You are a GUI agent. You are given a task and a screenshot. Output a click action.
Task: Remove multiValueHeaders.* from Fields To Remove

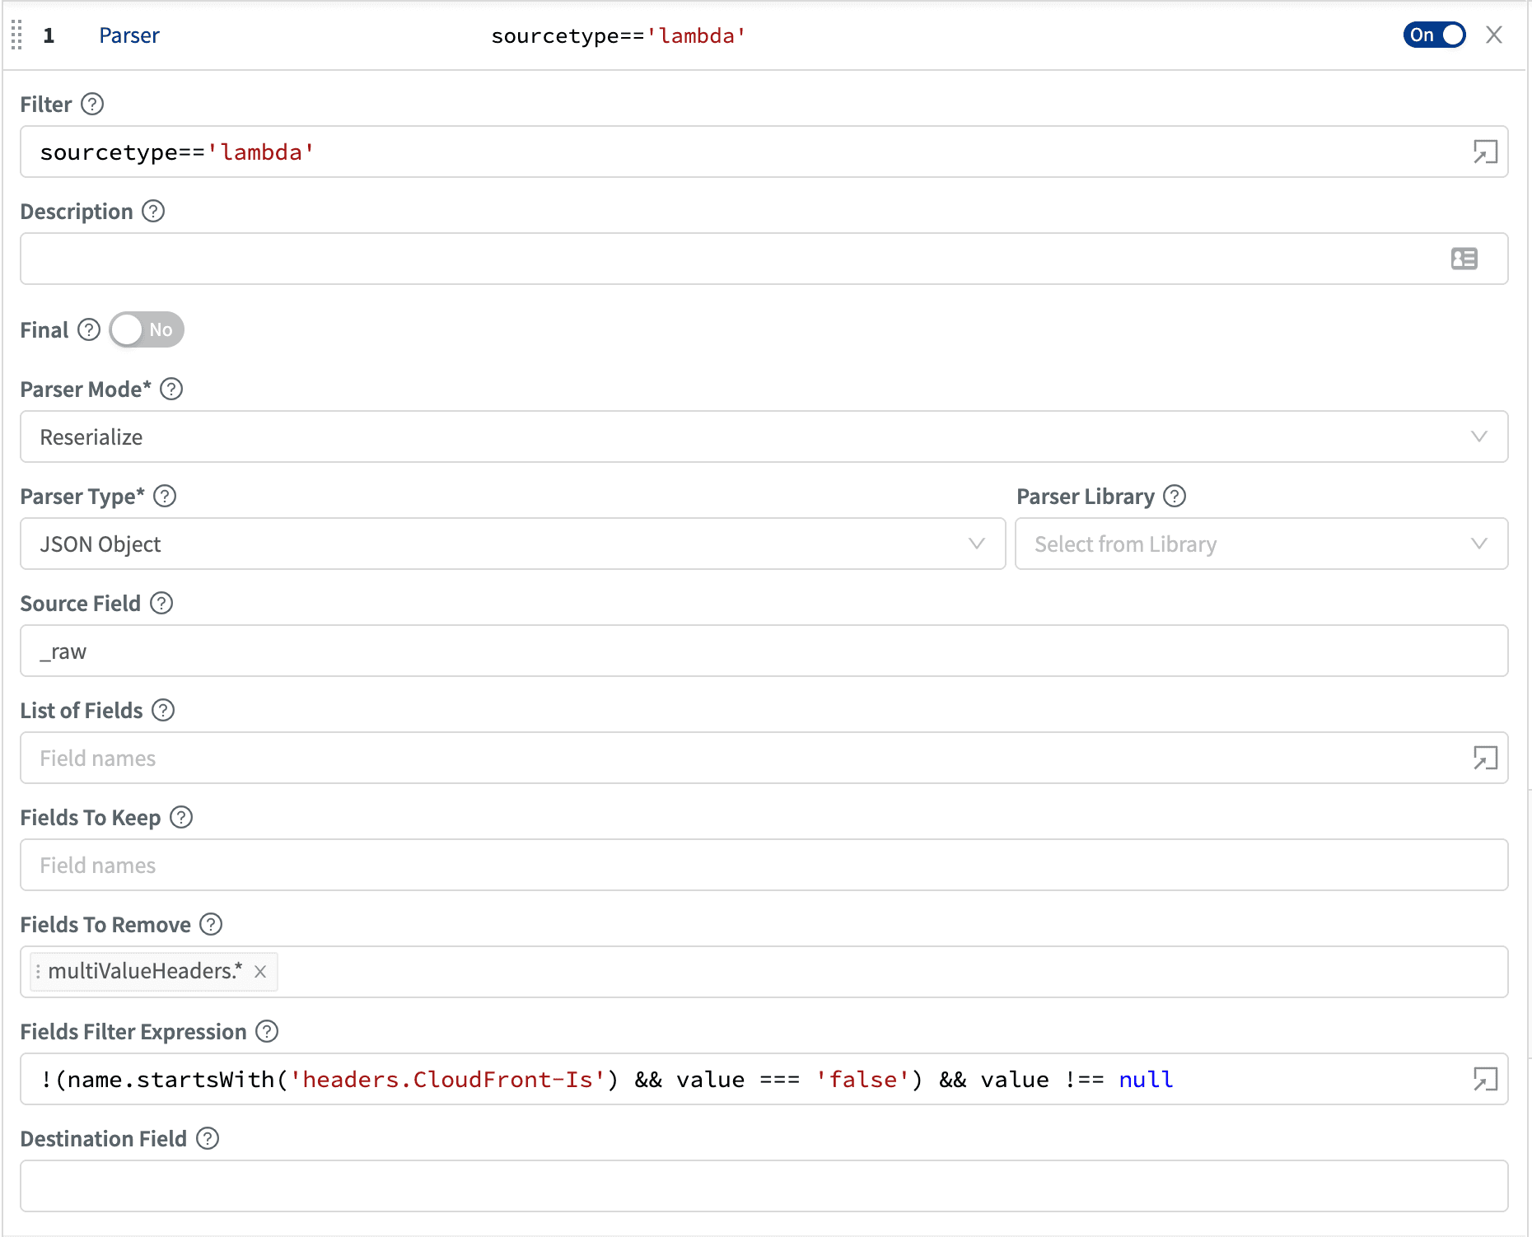(260, 972)
